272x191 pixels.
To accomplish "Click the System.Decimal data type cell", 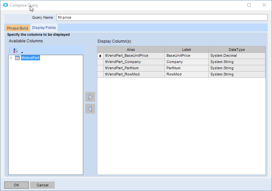I will point(237,56).
